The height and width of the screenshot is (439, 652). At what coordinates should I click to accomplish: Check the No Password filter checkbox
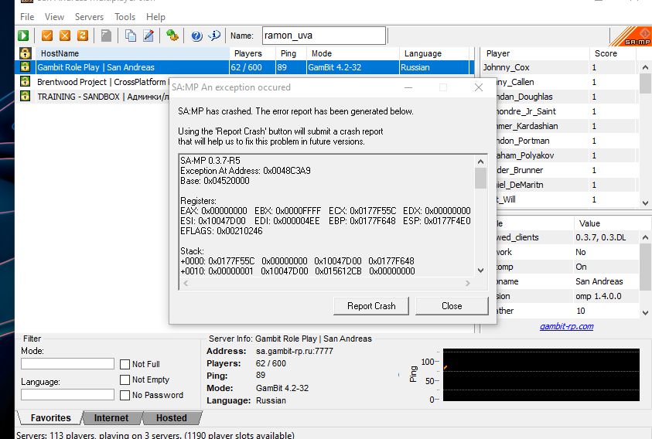125,395
